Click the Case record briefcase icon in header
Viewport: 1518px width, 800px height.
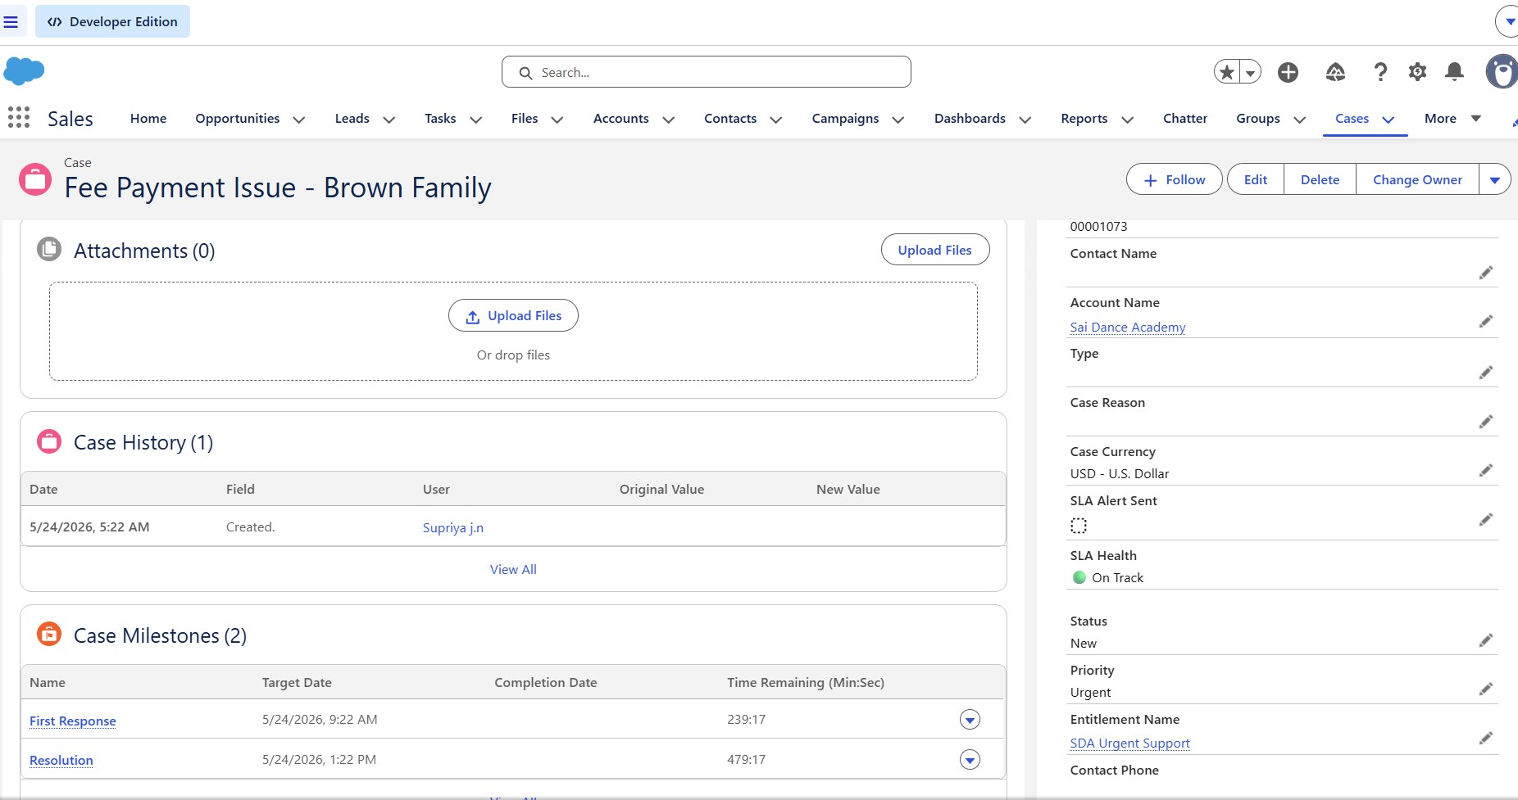[x=35, y=179]
